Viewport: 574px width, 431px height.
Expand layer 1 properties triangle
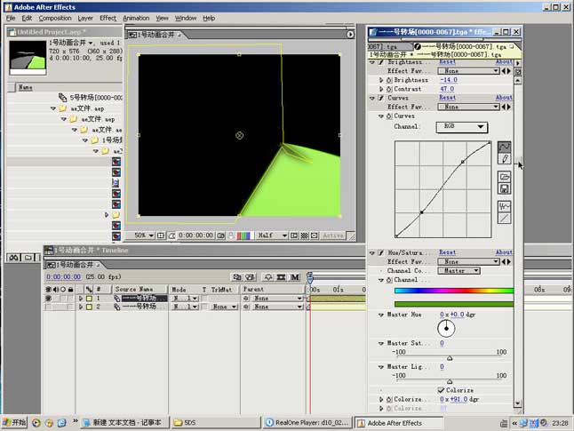click(x=81, y=299)
